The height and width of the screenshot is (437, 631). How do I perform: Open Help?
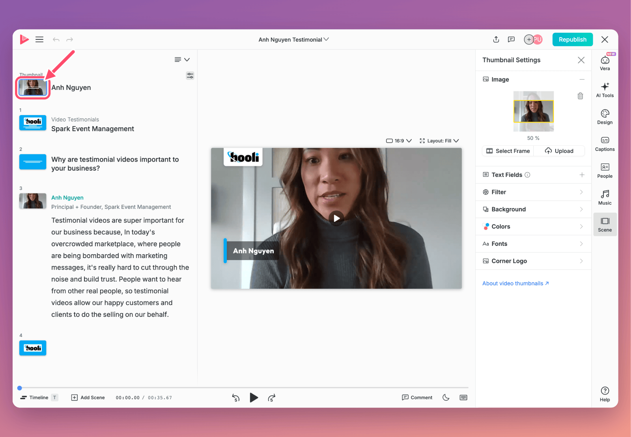(605, 394)
